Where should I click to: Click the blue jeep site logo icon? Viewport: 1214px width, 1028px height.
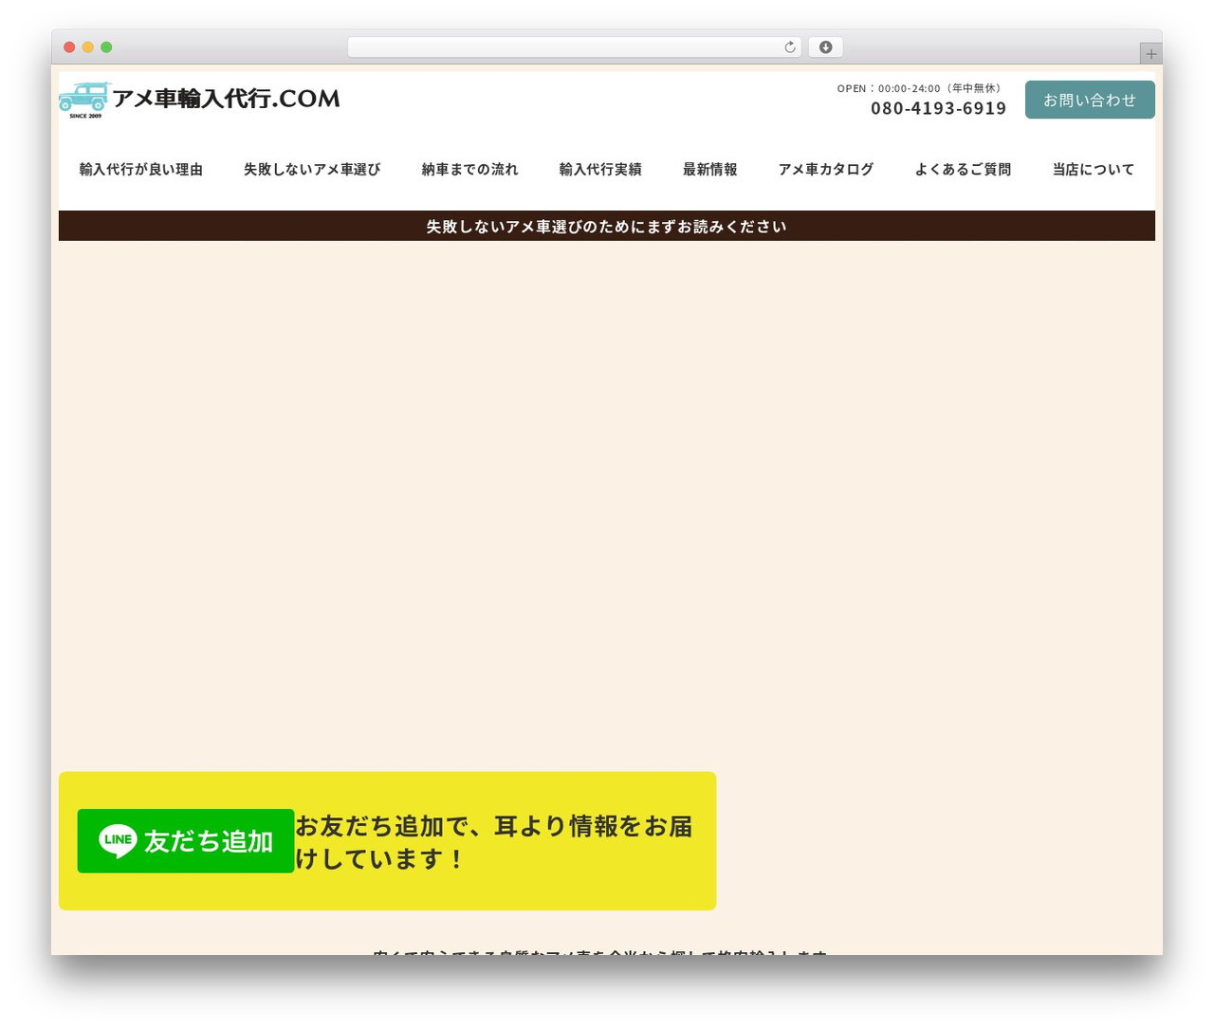tap(84, 100)
